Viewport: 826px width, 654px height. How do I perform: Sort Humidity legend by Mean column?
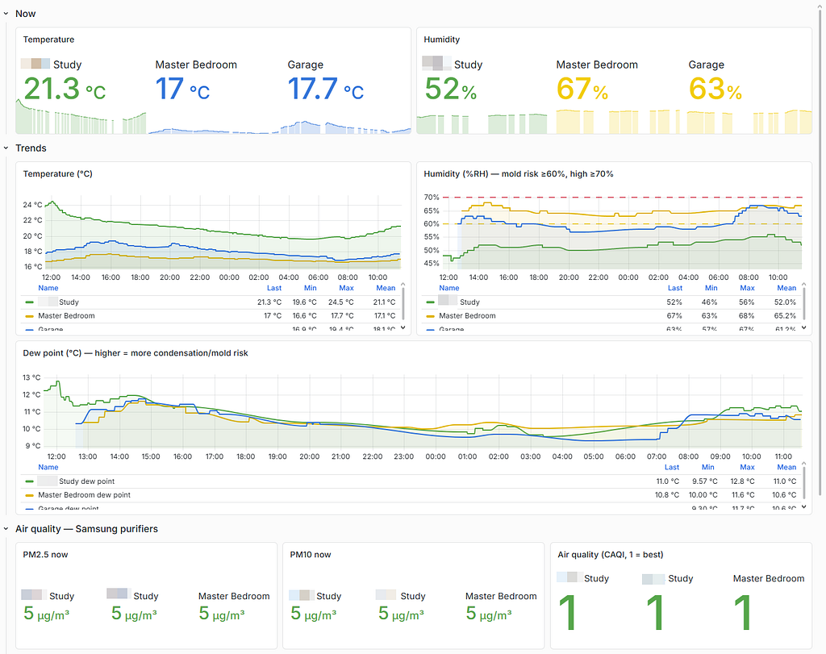(x=786, y=288)
